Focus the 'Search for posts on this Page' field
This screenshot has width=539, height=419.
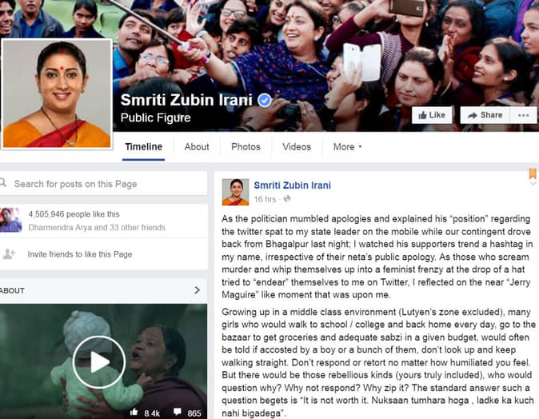pos(104,184)
